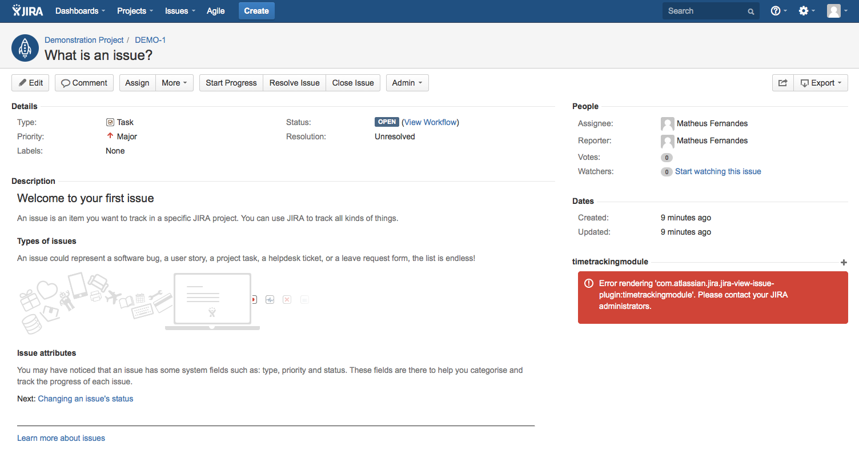Click the timetrackingmodule section heading
The image size is (859, 474).
tap(610, 262)
